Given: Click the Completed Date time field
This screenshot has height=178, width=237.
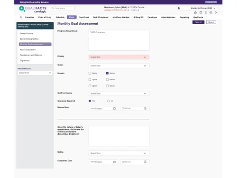Looking at the screenshot, I should pos(135,162).
